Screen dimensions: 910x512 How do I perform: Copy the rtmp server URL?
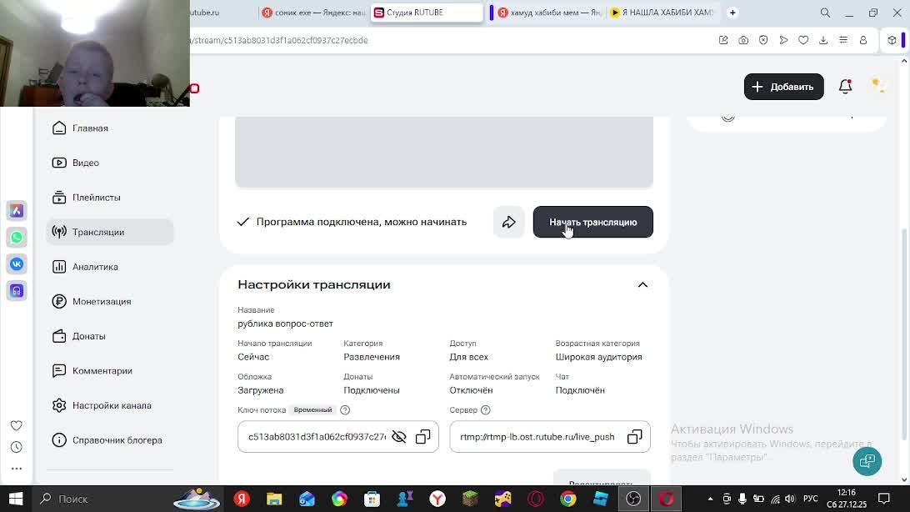pyautogui.click(x=634, y=437)
